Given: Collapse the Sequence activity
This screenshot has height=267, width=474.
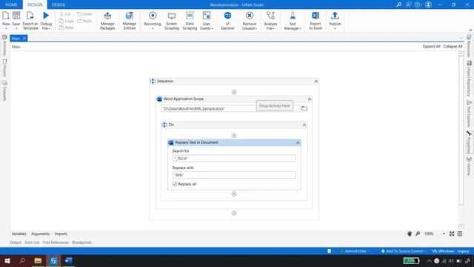Looking at the screenshot, I should pos(316,81).
